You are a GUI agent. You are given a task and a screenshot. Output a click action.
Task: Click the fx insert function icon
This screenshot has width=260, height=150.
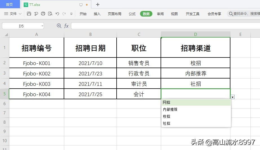pos(66,26)
